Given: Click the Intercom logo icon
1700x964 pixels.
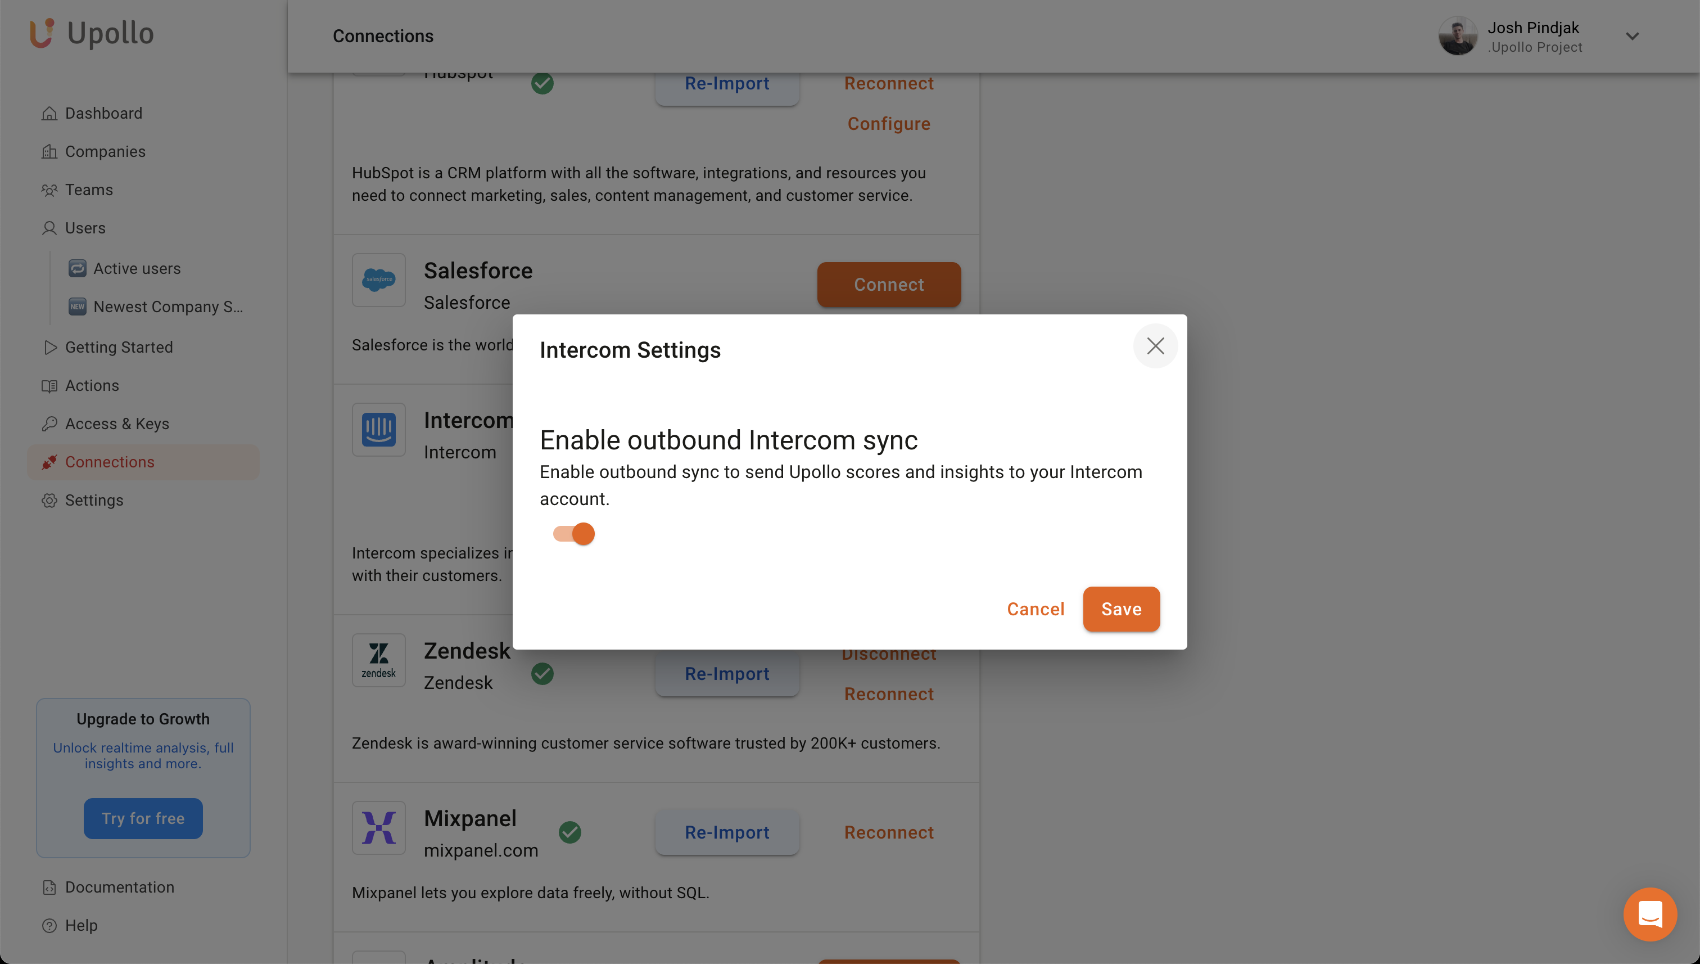Looking at the screenshot, I should (x=378, y=430).
